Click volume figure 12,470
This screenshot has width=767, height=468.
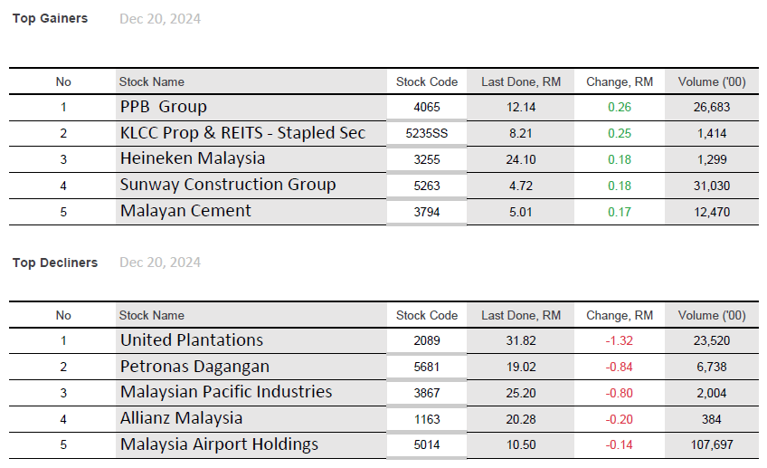(712, 212)
